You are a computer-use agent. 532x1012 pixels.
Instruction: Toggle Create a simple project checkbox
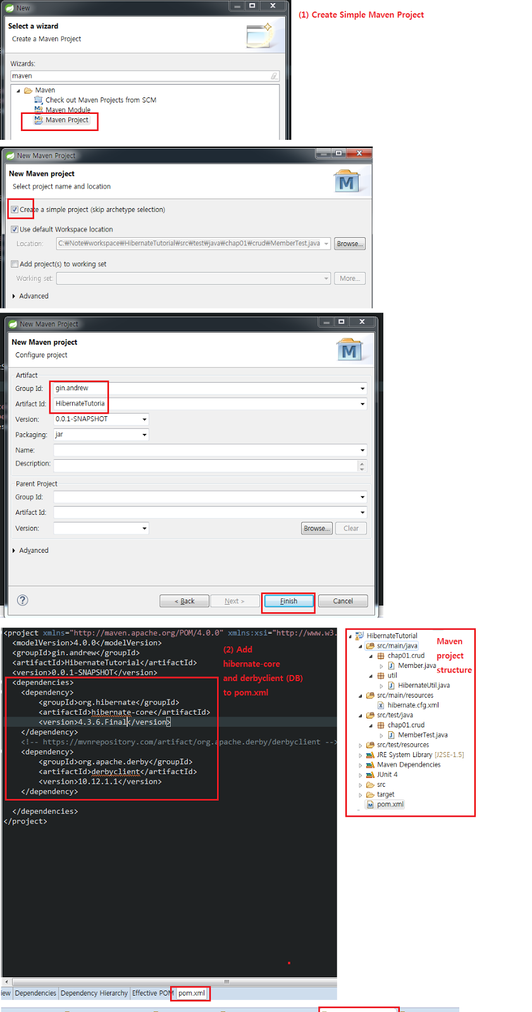tap(15, 209)
